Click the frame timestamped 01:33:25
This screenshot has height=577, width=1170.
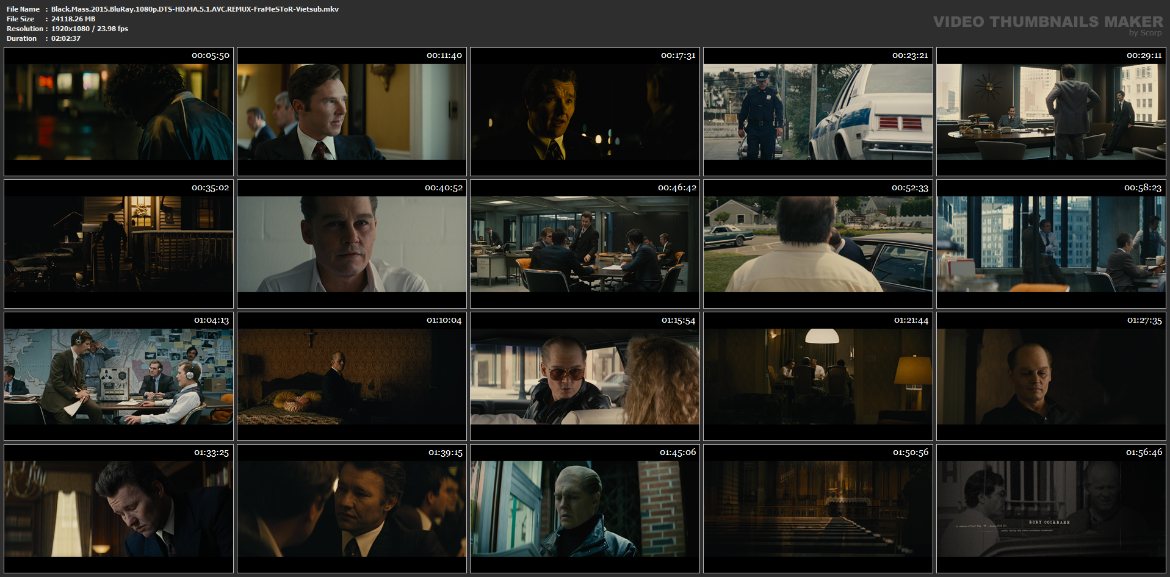118,509
